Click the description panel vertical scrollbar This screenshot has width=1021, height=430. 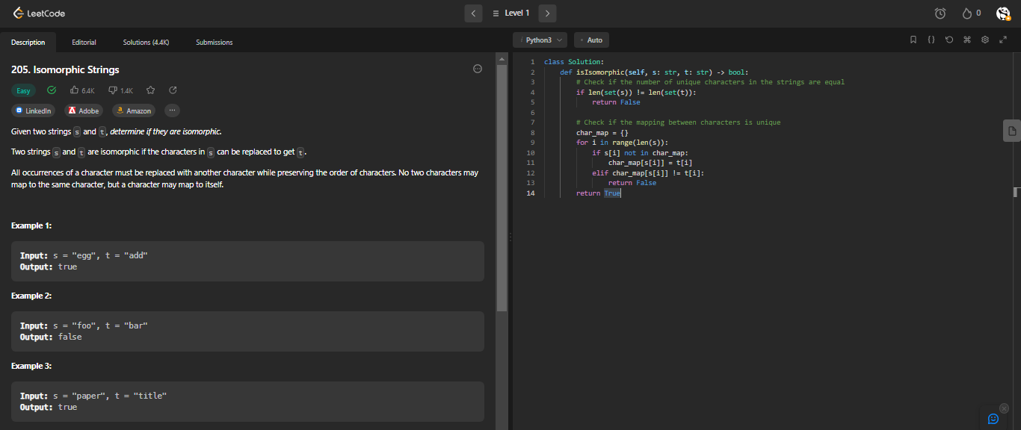tap(502, 183)
